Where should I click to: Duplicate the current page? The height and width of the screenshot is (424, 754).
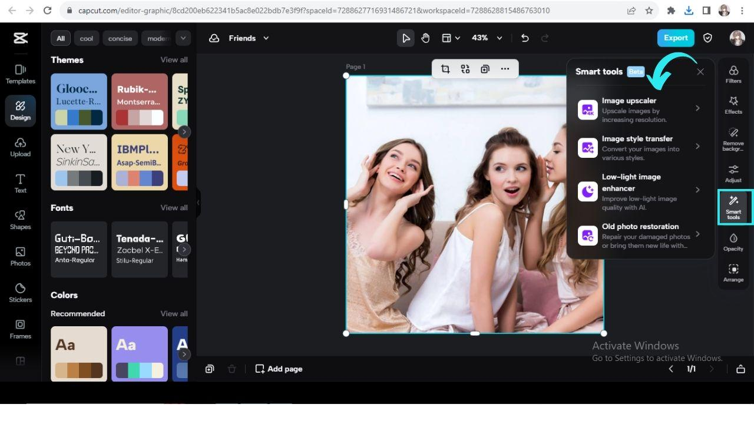209,369
